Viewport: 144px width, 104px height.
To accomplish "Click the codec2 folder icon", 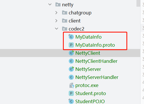I will point(65,29).
